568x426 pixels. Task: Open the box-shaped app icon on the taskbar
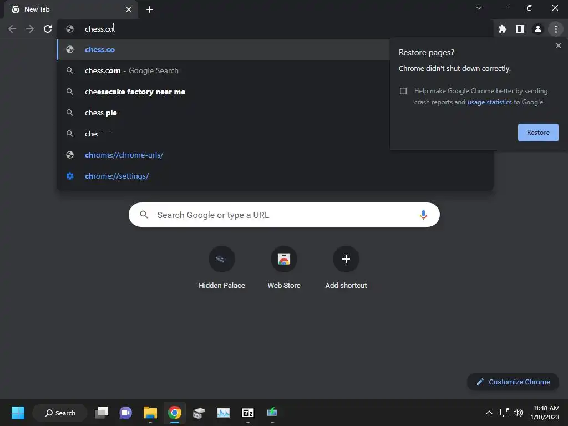click(199, 413)
